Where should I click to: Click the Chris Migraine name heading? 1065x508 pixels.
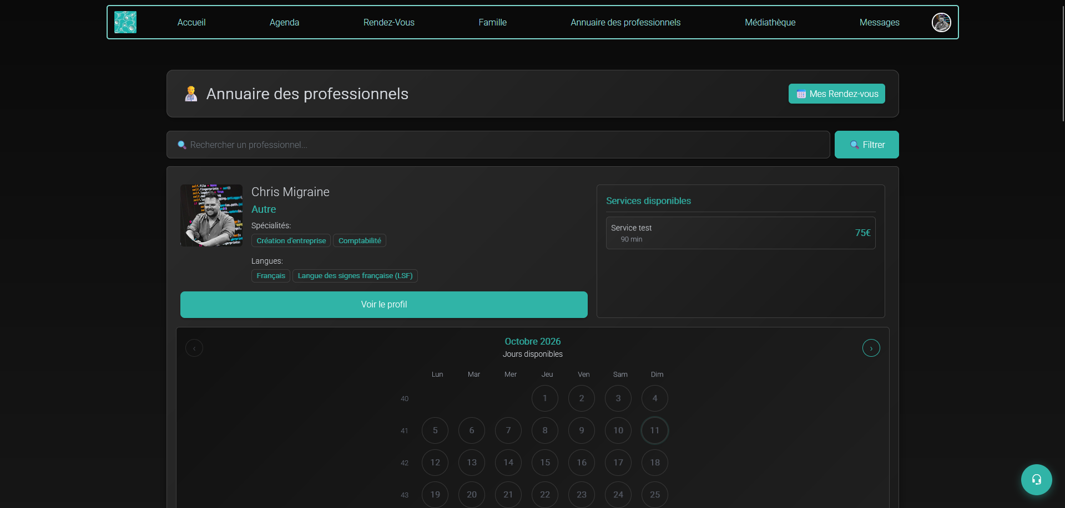(290, 192)
